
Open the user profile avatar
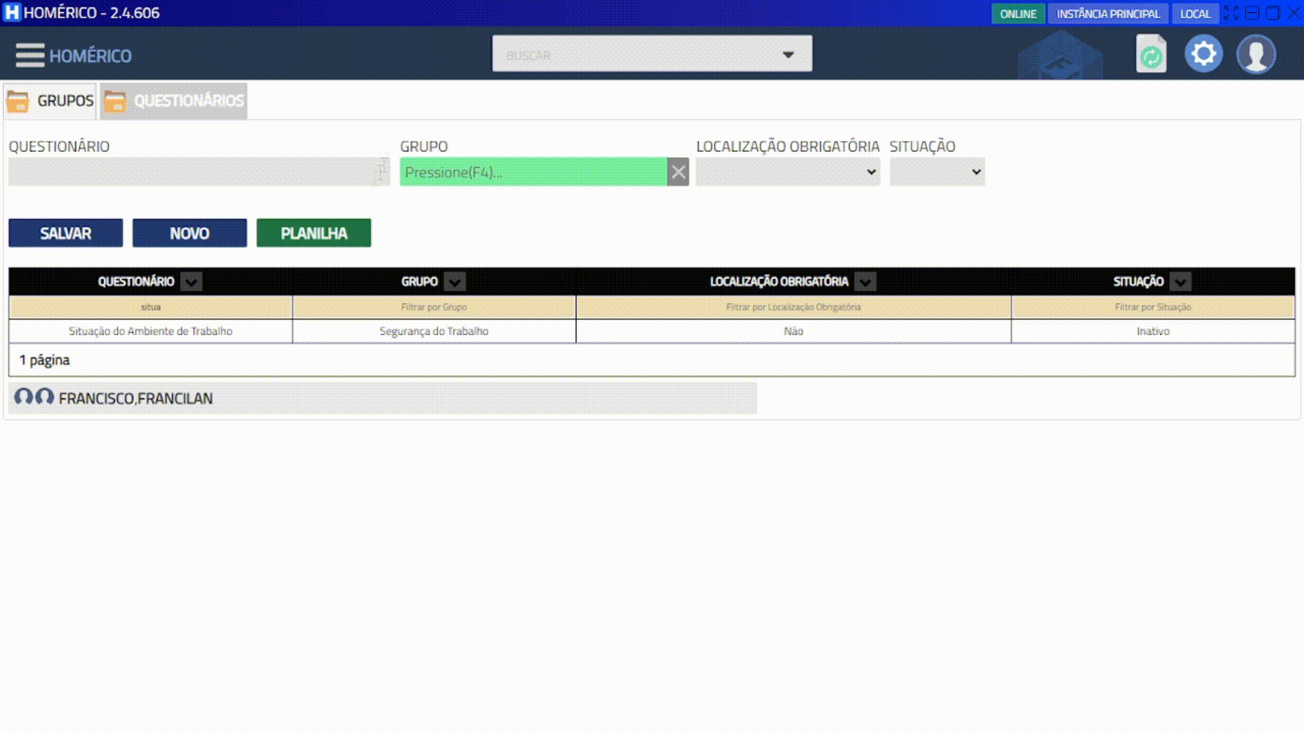1256,54
